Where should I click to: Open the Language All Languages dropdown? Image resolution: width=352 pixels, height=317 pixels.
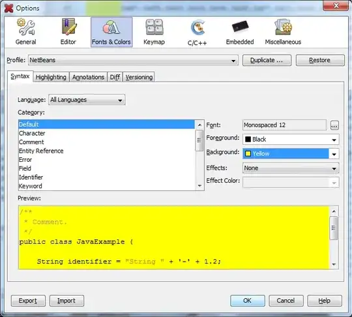pyautogui.click(x=87, y=100)
